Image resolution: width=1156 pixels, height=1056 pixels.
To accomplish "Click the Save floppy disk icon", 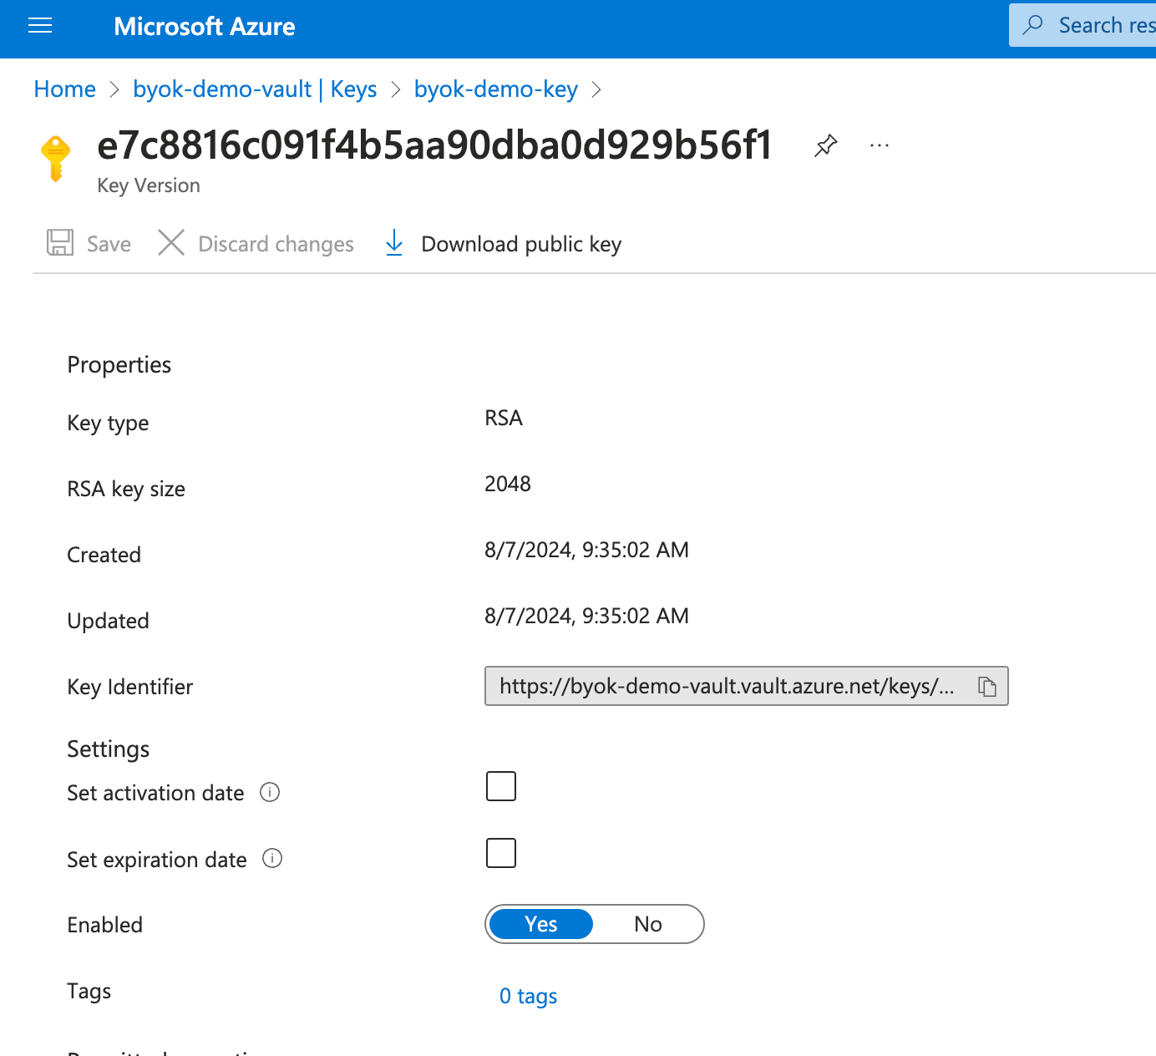I will (60, 243).
